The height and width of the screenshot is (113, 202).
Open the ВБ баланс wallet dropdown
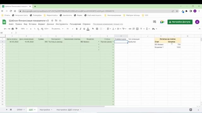pyautogui.click(x=99, y=42)
